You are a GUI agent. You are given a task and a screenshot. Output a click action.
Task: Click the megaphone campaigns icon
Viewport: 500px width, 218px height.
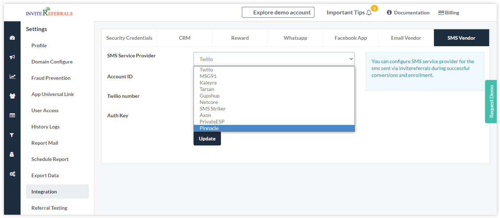(x=12, y=57)
